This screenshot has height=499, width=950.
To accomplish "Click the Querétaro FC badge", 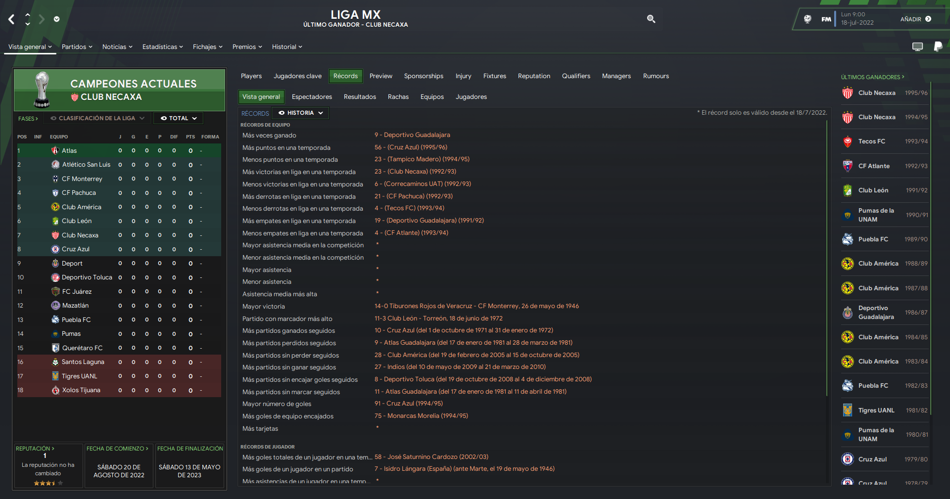I will [x=55, y=348].
